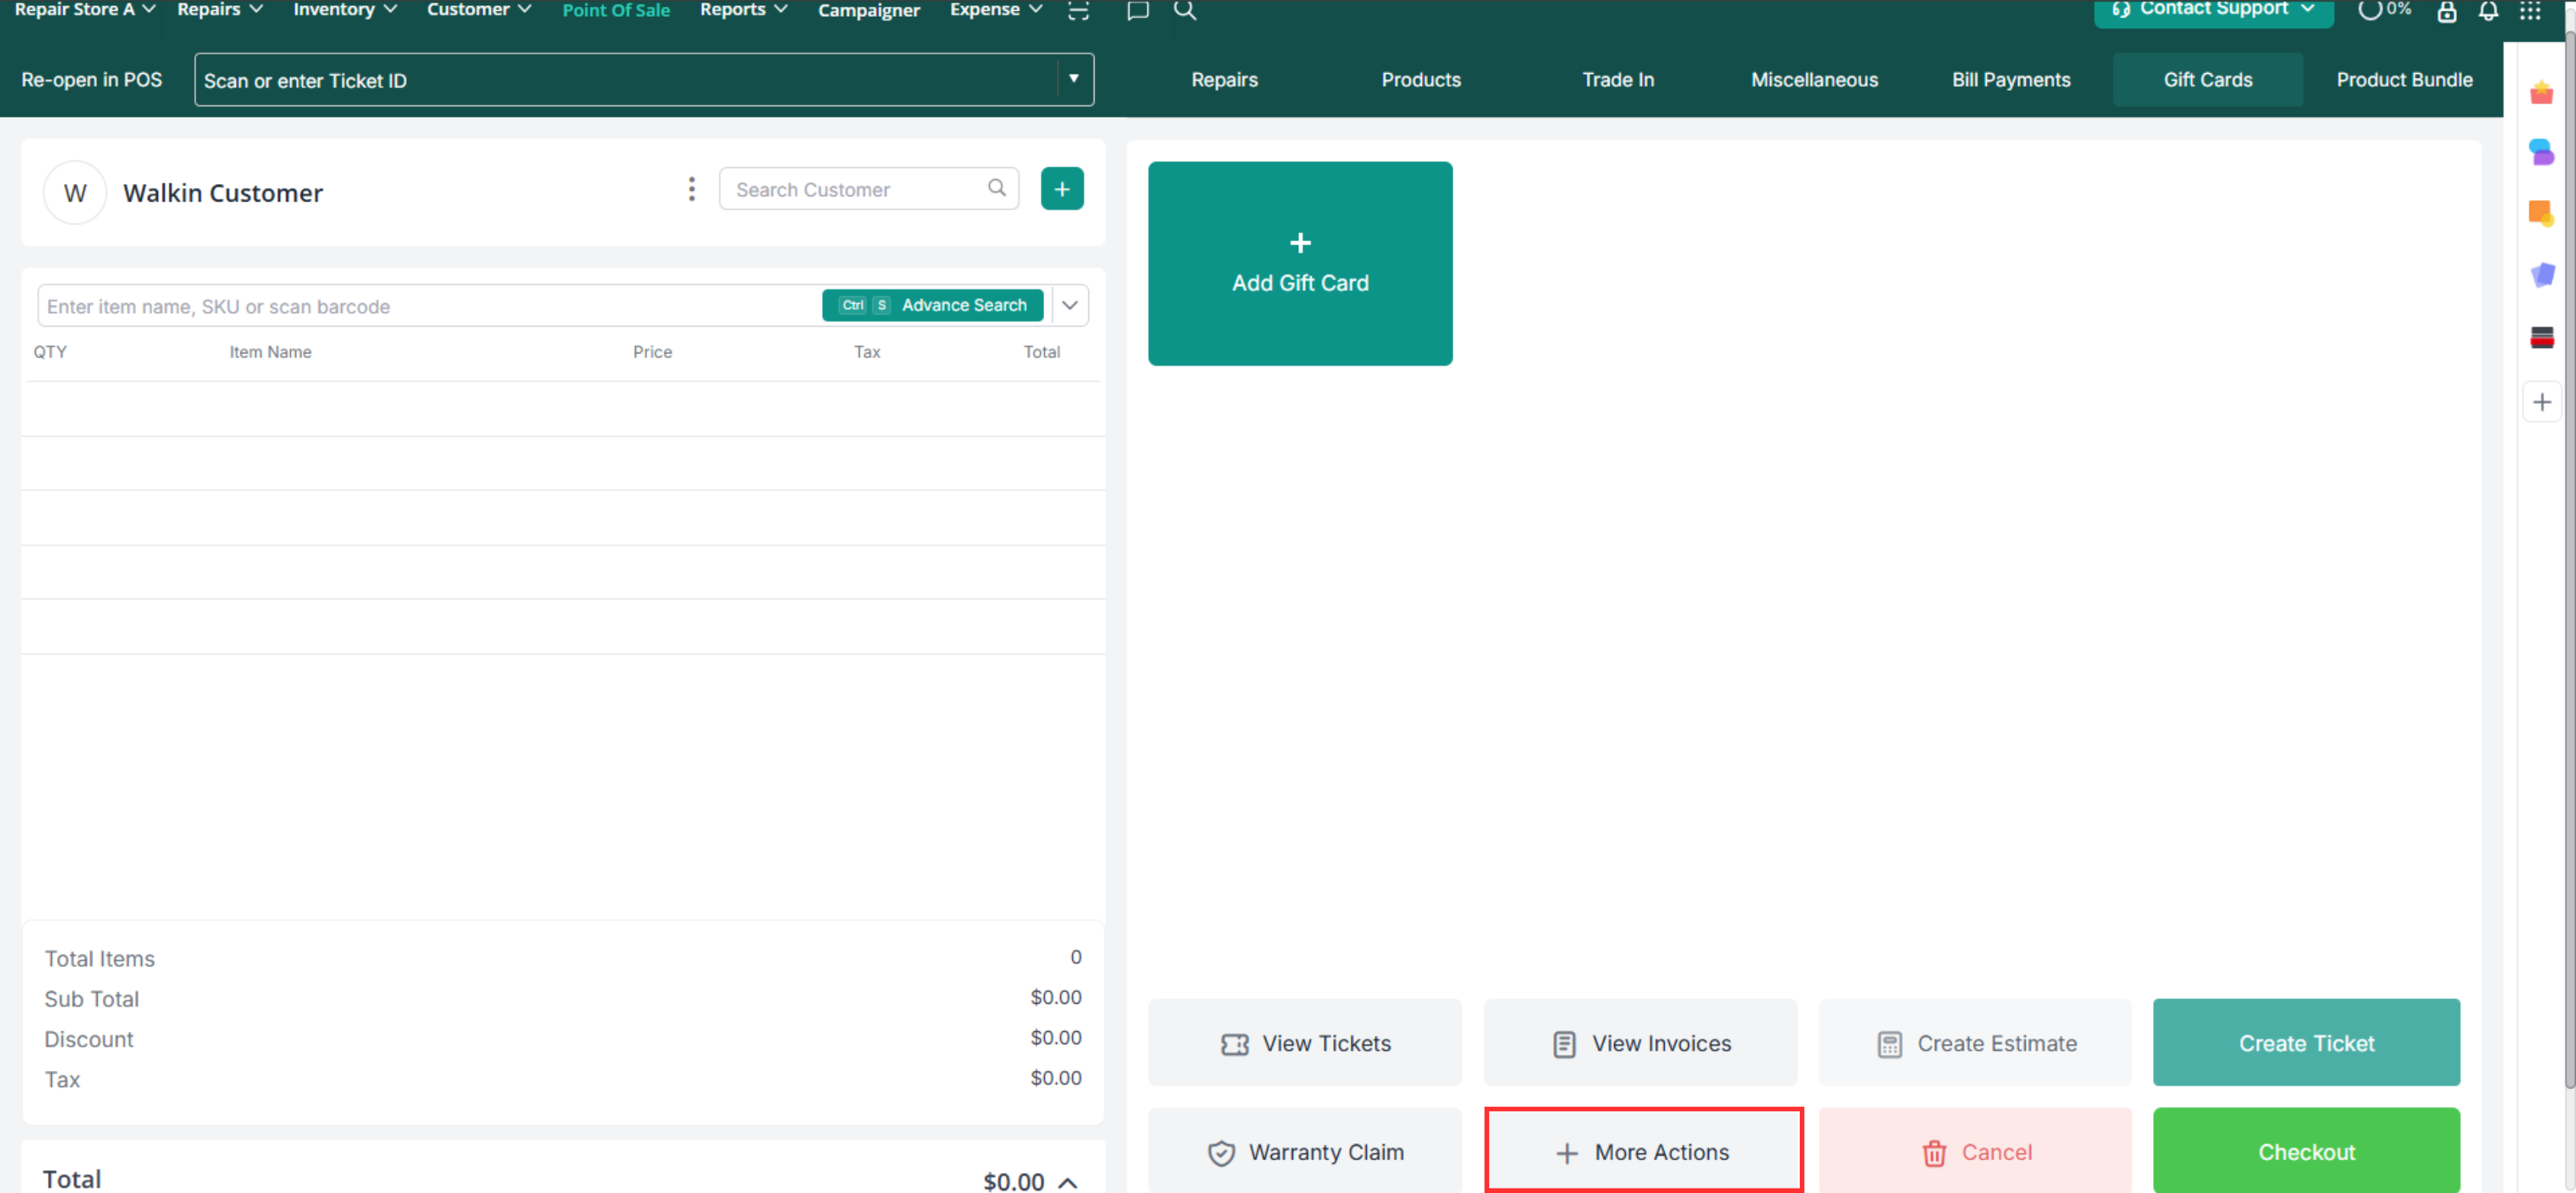Click Create Estimate button
This screenshot has width=2576, height=1193.
[1974, 1042]
